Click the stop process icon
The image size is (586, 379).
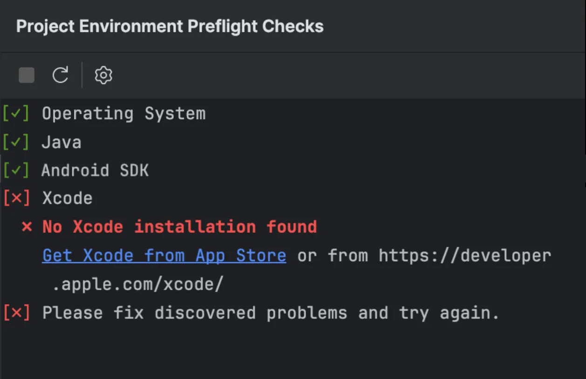(27, 75)
